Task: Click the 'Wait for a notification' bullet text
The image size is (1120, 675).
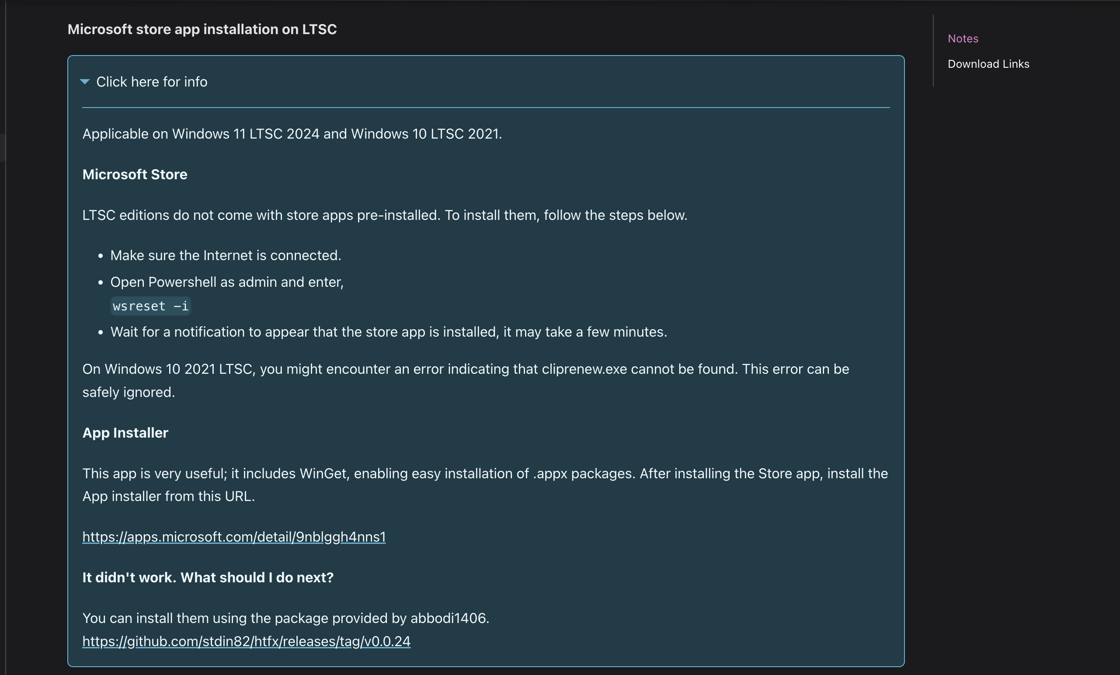Action: (x=388, y=332)
